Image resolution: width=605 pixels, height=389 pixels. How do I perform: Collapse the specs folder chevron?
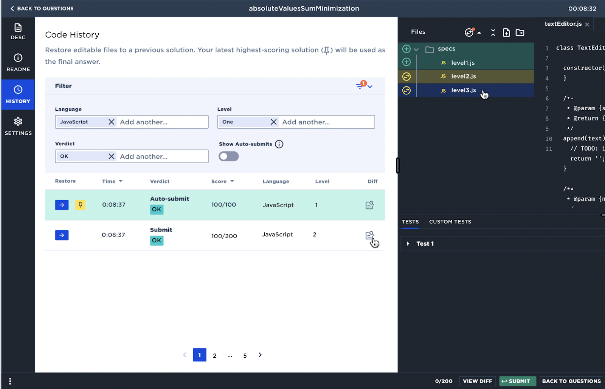[416, 49]
